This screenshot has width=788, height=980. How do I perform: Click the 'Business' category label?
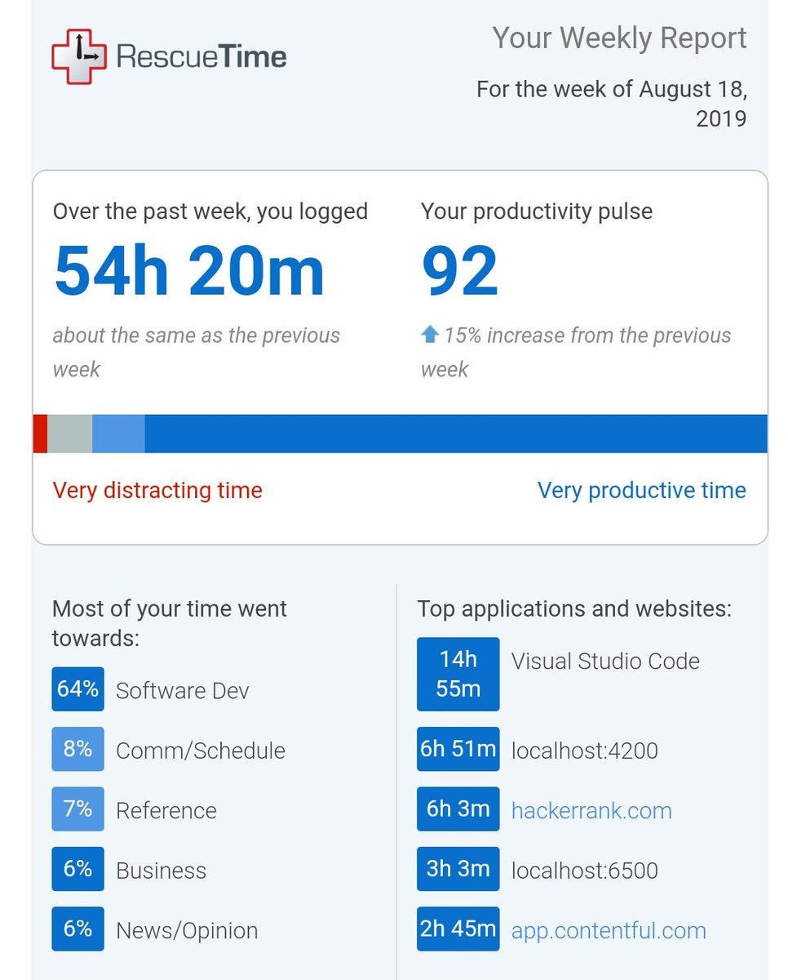coord(162,871)
